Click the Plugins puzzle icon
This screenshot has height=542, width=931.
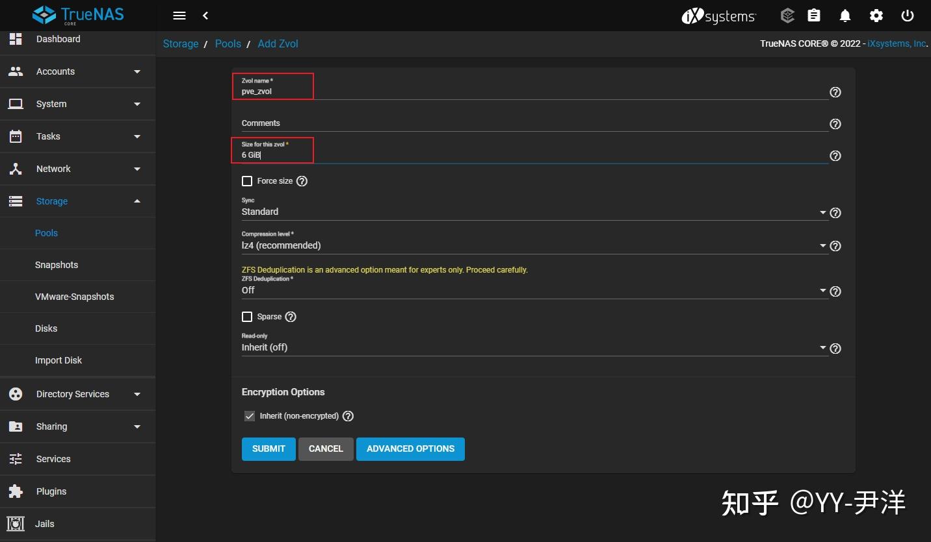16,491
